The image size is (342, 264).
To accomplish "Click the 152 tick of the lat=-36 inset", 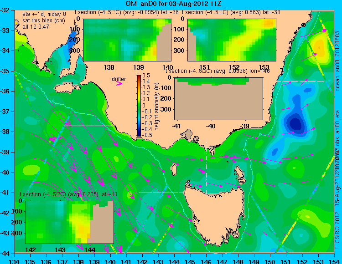I will (x=234, y=67).
